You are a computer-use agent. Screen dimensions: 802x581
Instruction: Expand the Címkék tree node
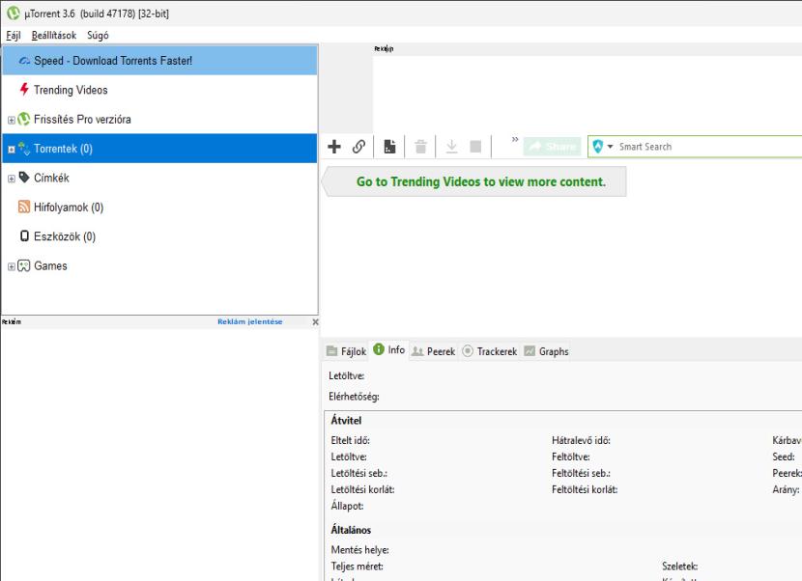pyautogui.click(x=11, y=179)
